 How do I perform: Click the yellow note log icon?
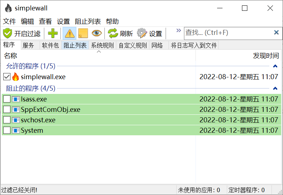pyautogui.click(x=83, y=33)
